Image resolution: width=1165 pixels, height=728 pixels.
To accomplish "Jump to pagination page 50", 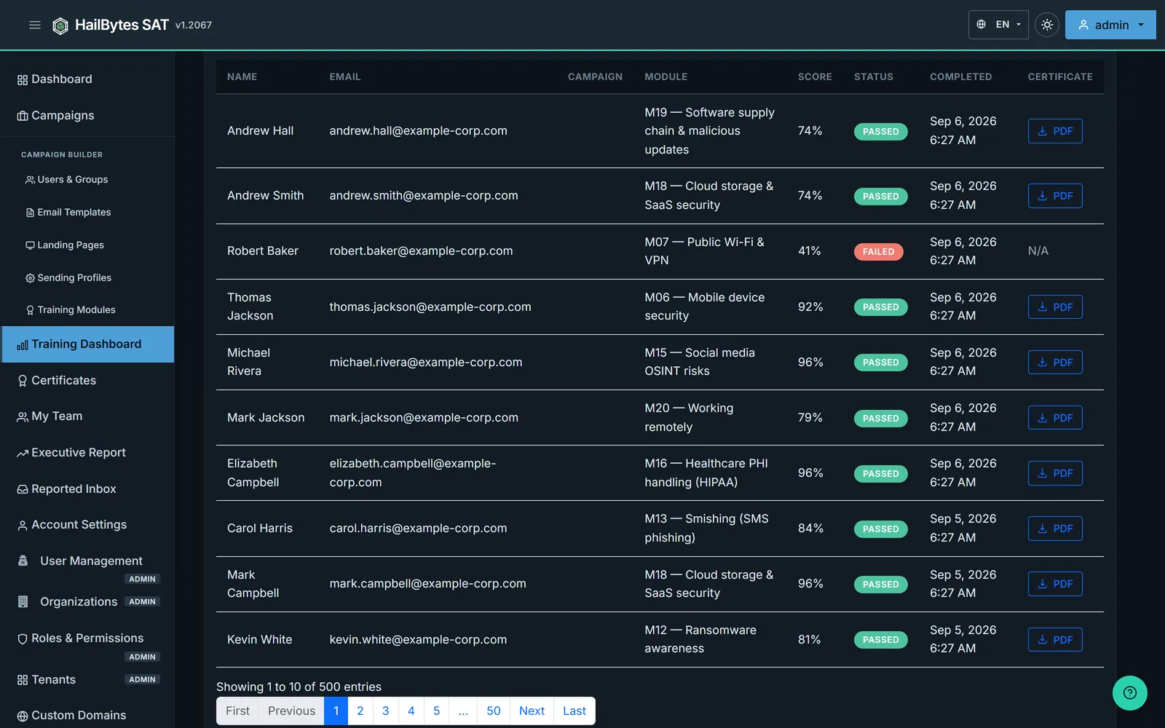I will pyautogui.click(x=494, y=711).
